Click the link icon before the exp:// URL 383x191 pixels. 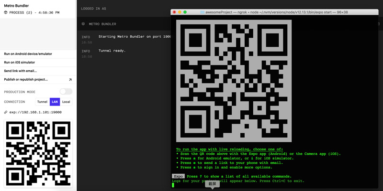coord(6,112)
